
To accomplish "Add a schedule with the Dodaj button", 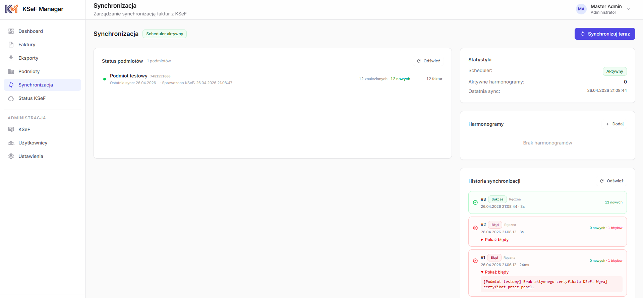I will [615, 124].
